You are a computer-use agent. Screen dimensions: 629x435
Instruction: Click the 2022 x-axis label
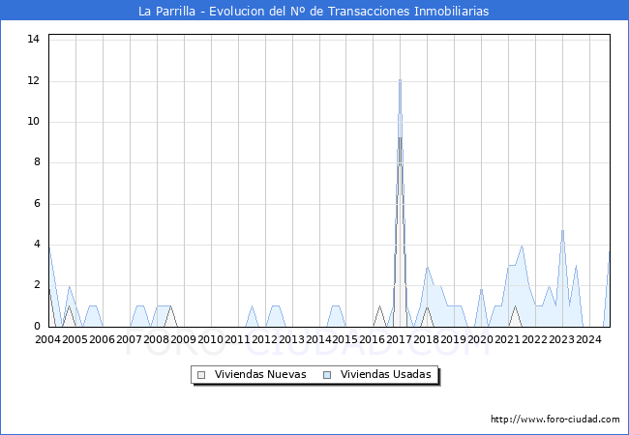[535, 339]
